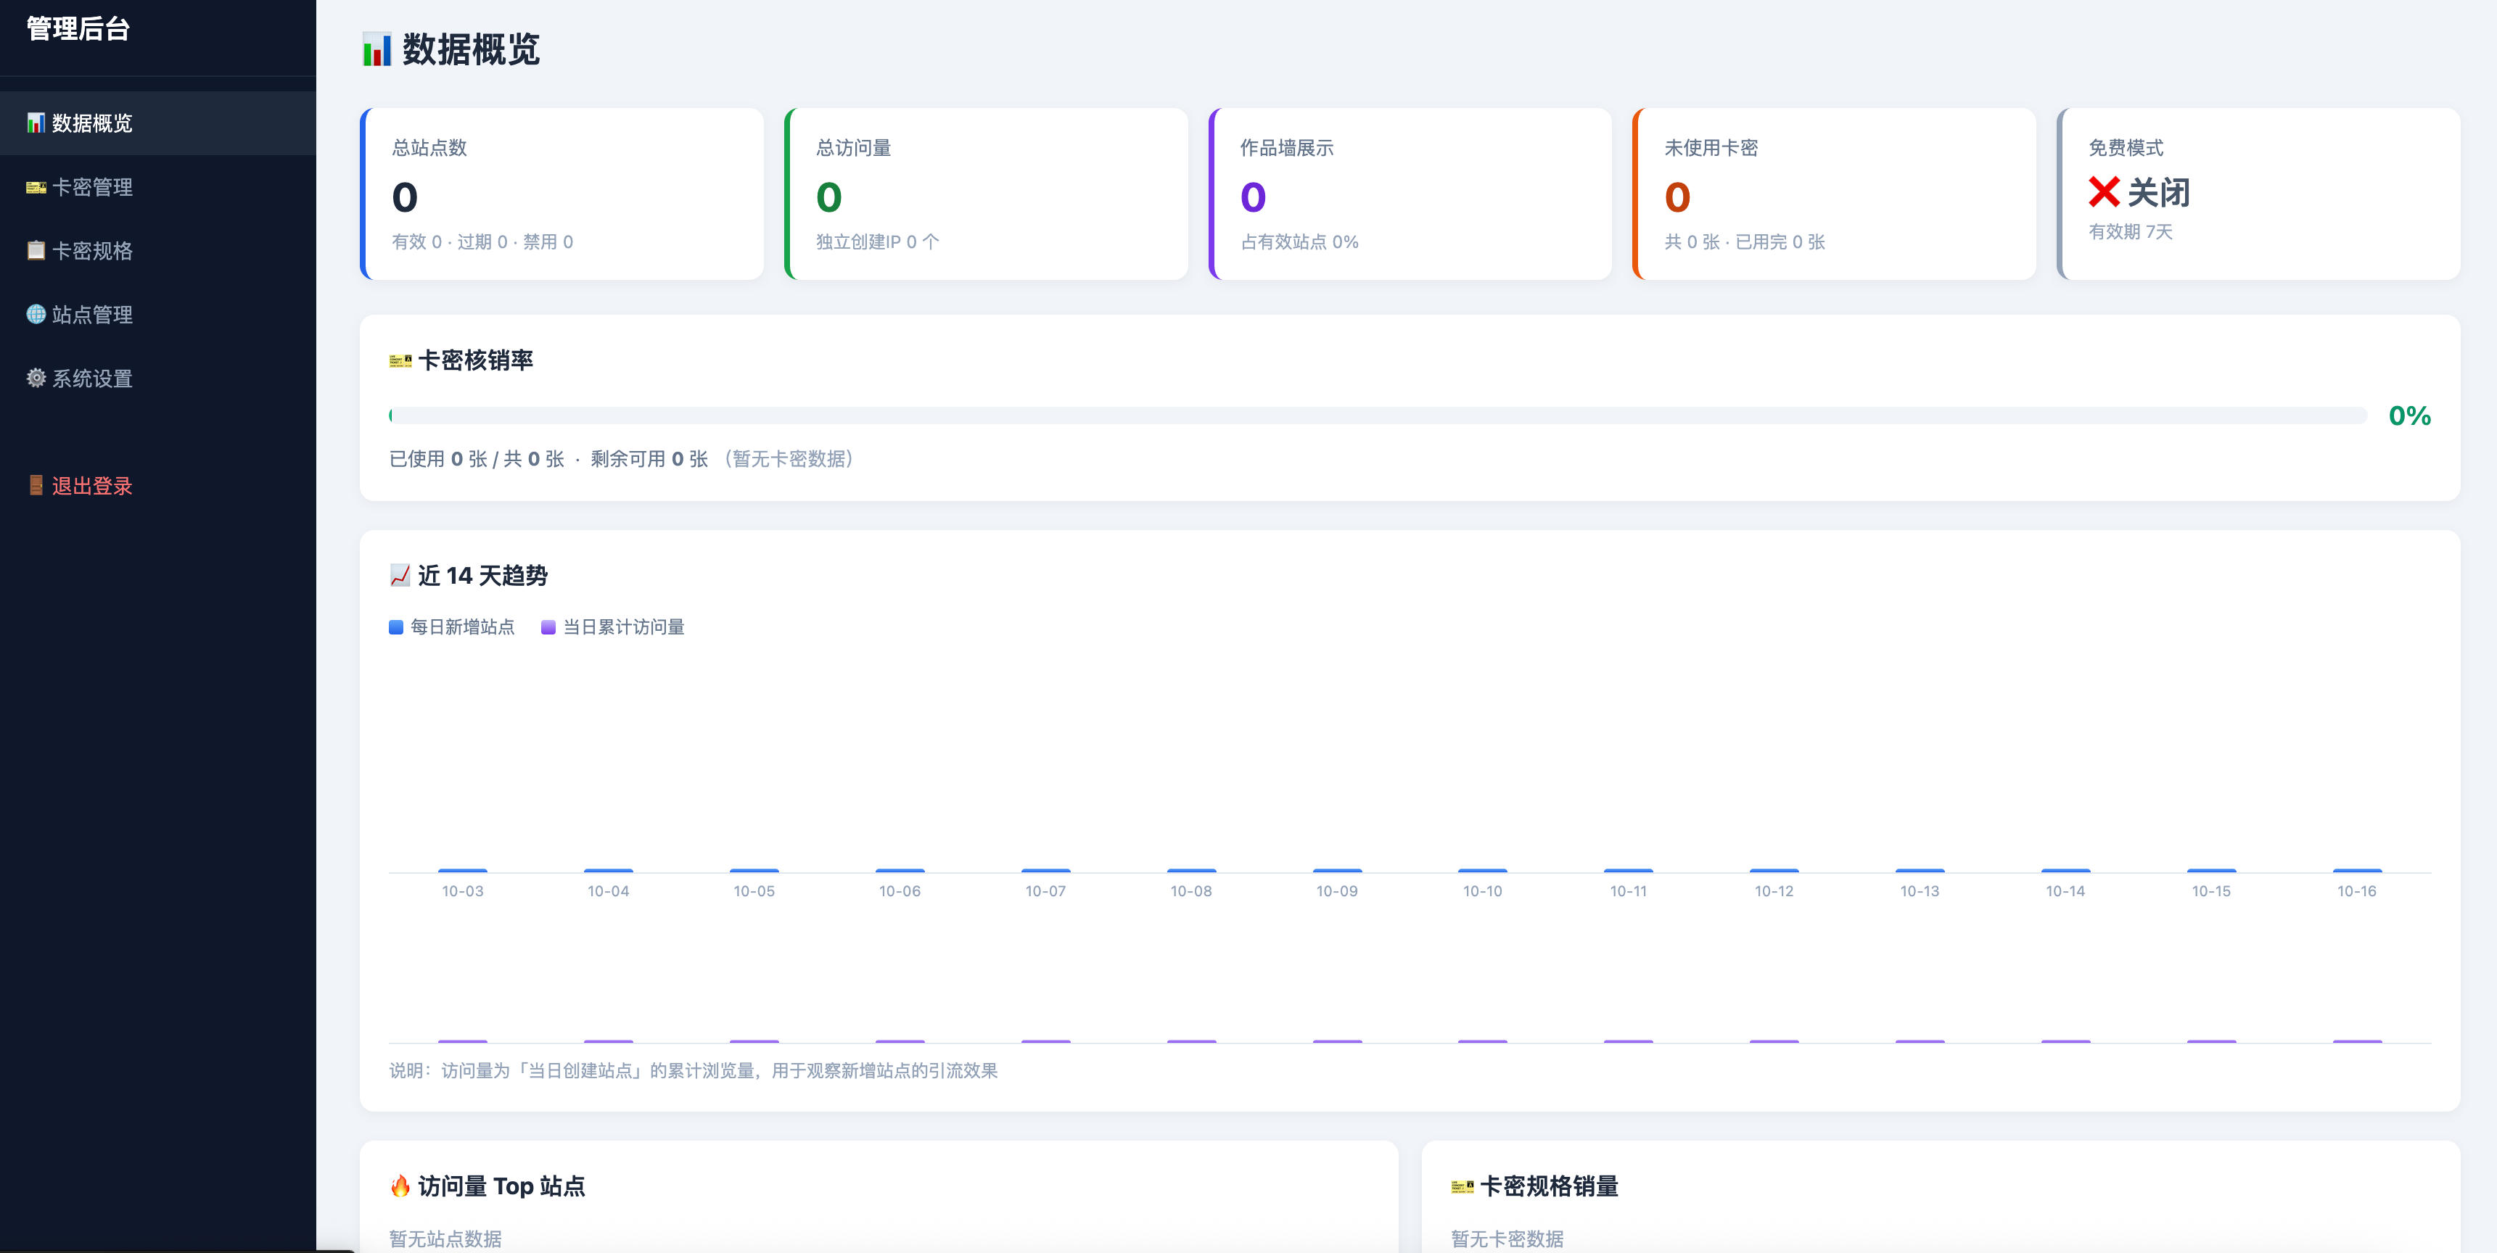2497x1253 pixels.
Task: Click the clipboard icon next to 卡密规格
Action: (x=36, y=250)
